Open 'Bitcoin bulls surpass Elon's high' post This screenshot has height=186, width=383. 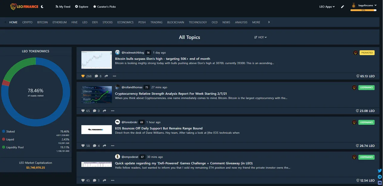162,59
